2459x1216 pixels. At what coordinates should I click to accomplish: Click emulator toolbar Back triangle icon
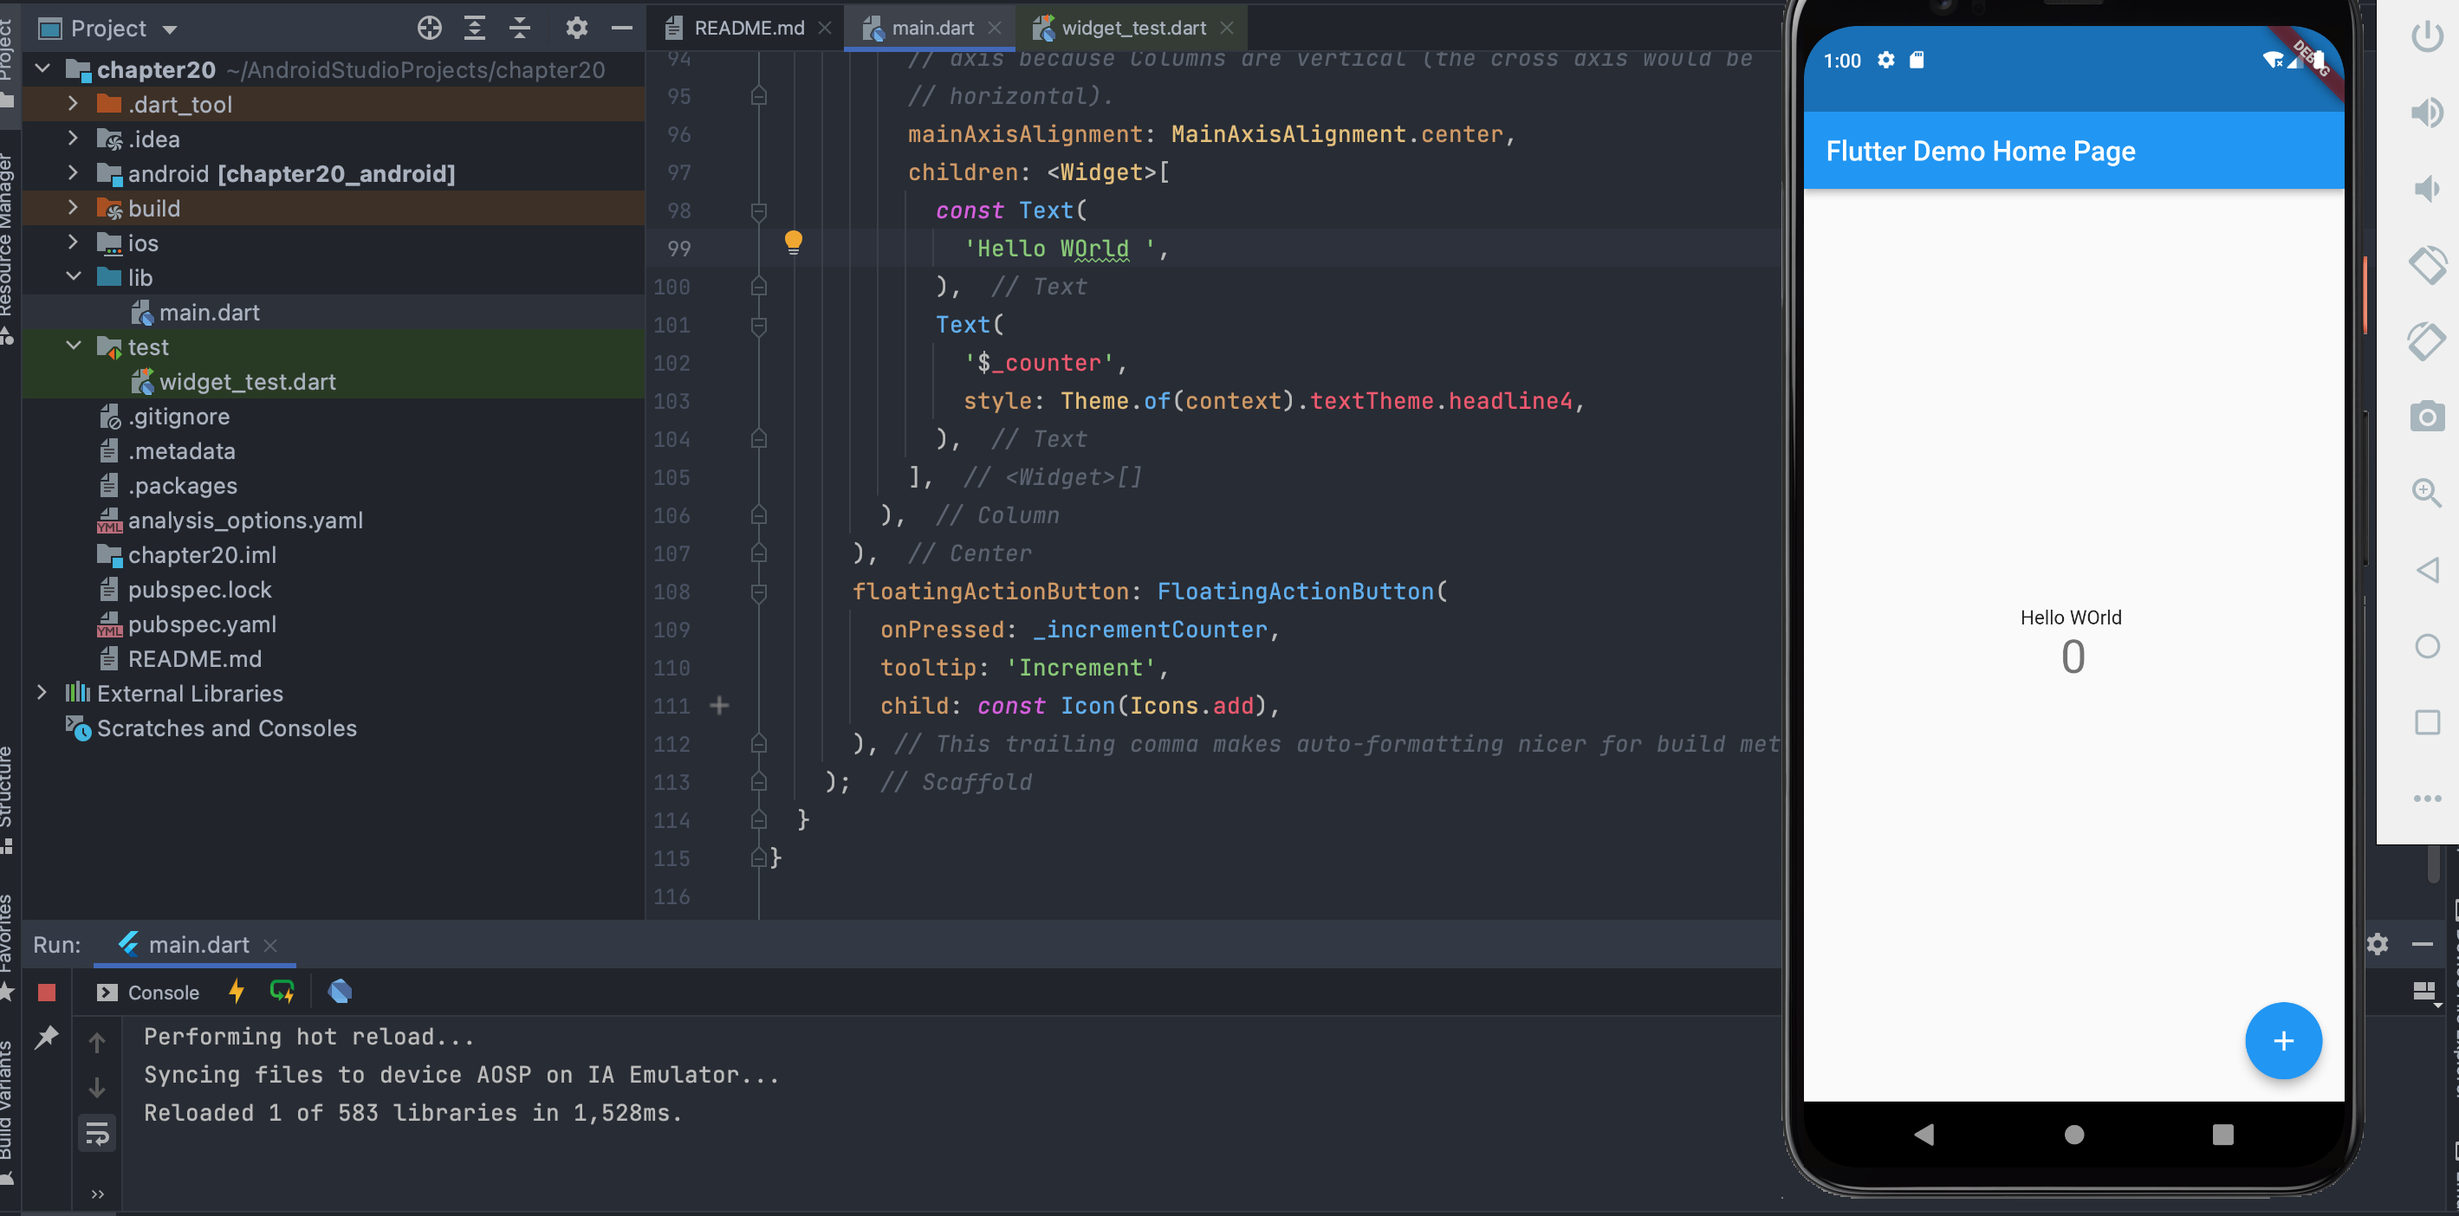click(x=2428, y=571)
